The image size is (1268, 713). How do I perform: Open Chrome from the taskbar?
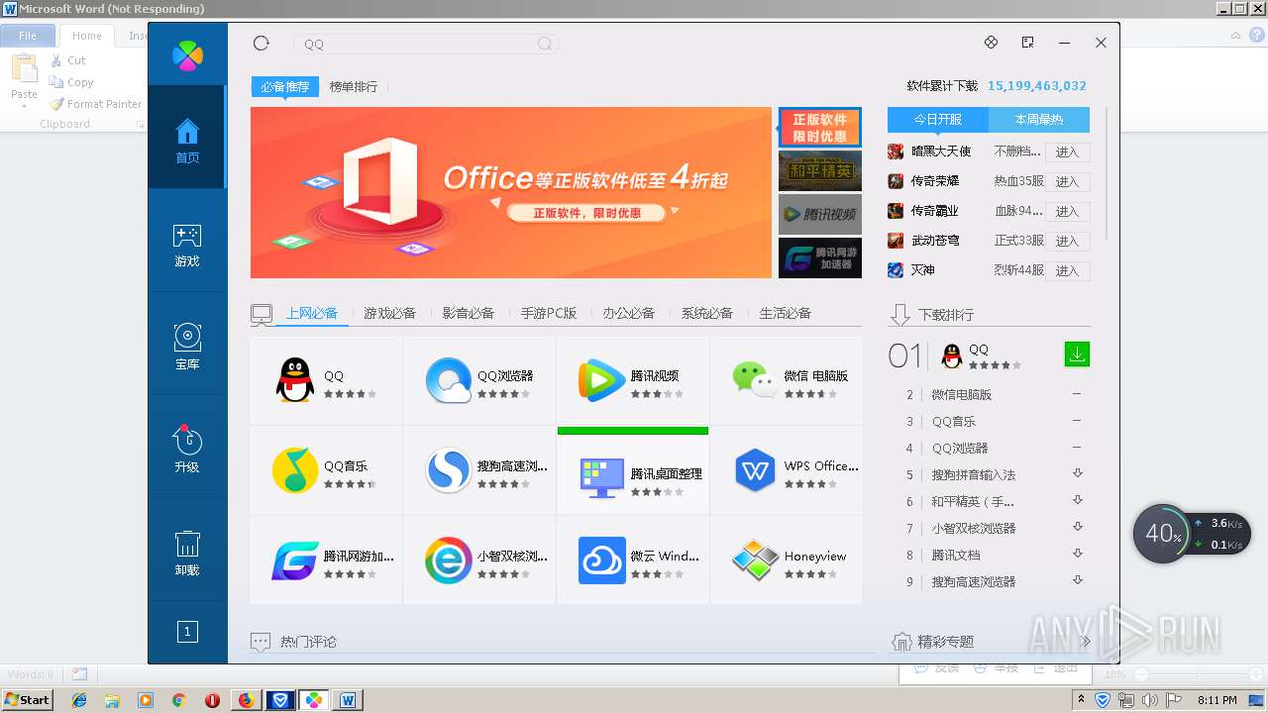[x=178, y=700]
